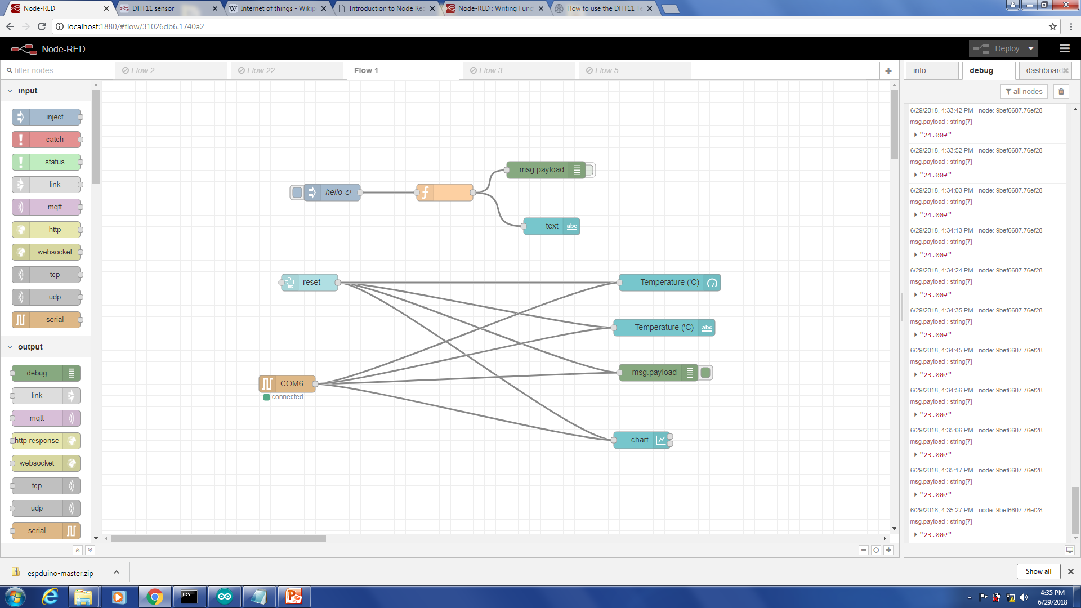This screenshot has height=608, width=1081.
Task: Expand the first debug message "24.00"
Action: pyautogui.click(x=915, y=135)
